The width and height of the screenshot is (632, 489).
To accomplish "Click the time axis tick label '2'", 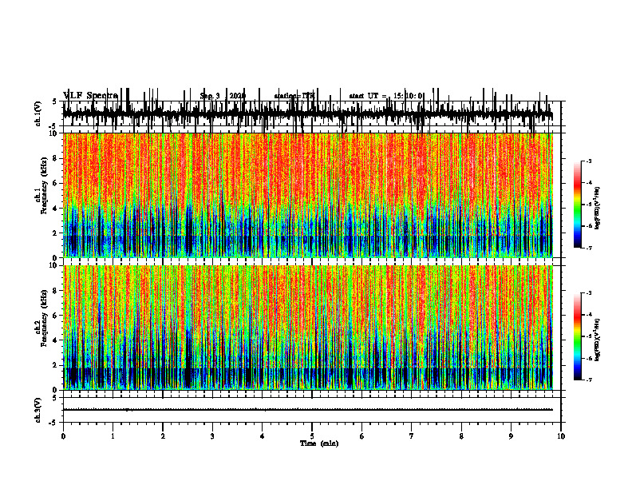I will (163, 436).
